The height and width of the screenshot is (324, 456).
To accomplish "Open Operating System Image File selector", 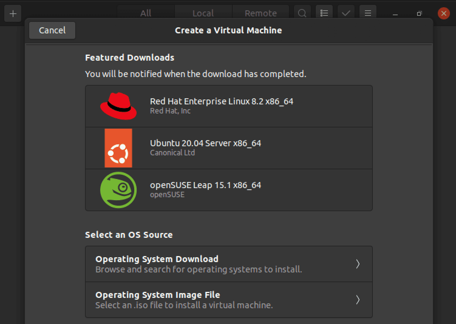I will (358, 300).
